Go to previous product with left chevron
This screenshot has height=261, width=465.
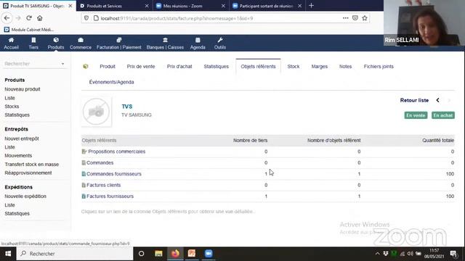(x=438, y=100)
